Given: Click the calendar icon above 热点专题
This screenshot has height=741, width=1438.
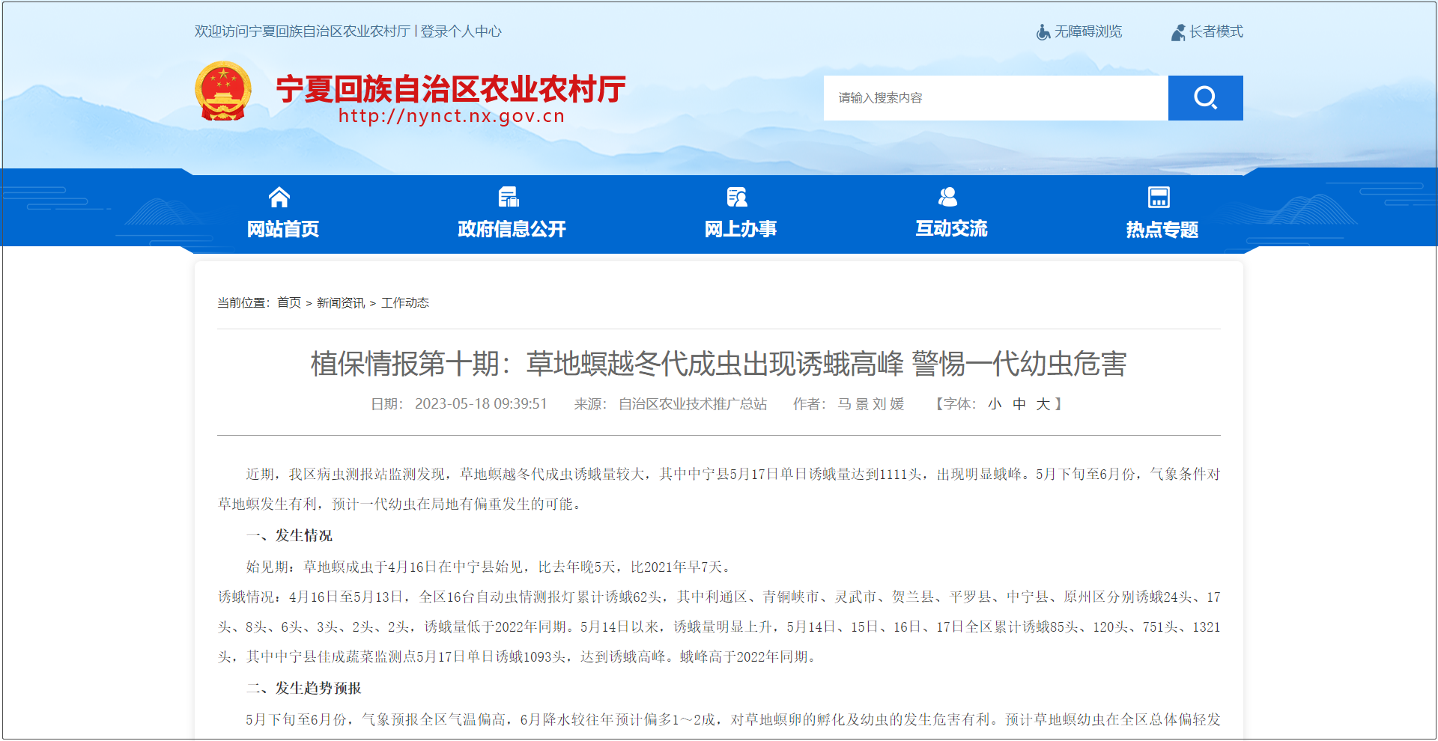Looking at the screenshot, I should pos(1159,198).
